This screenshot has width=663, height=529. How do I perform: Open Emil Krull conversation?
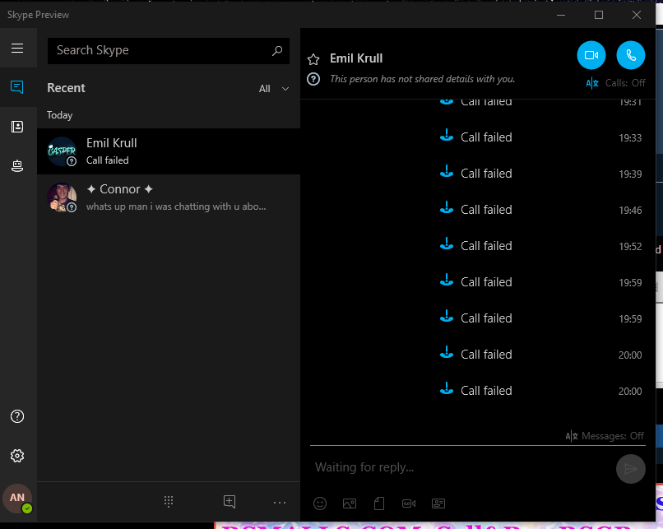click(169, 151)
